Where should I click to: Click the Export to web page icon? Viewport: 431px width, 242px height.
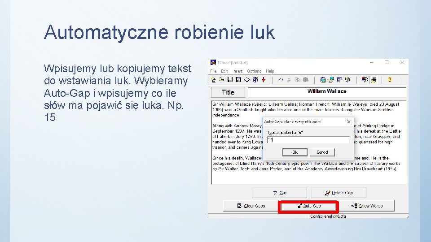pyautogui.click(x=255, y=80)
